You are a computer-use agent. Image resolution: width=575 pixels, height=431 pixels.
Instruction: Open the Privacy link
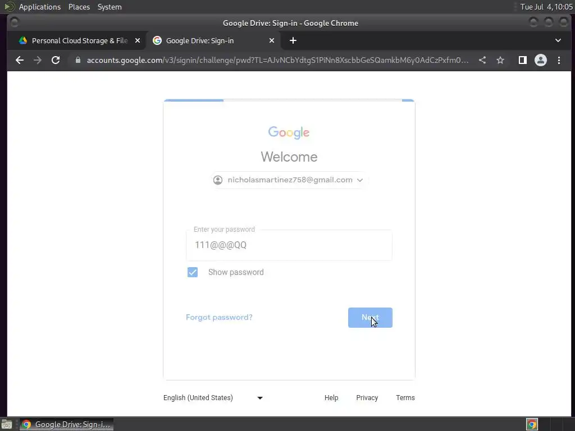point(367,398)
